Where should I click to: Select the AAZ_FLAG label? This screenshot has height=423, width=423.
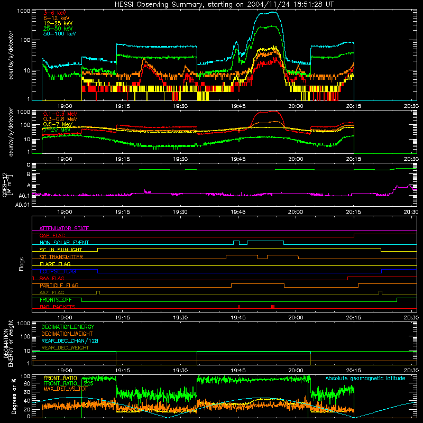[52, 292]
